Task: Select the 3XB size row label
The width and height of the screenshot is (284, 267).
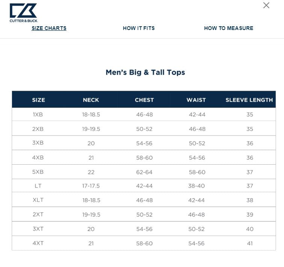Action: [x=38, y=143]
